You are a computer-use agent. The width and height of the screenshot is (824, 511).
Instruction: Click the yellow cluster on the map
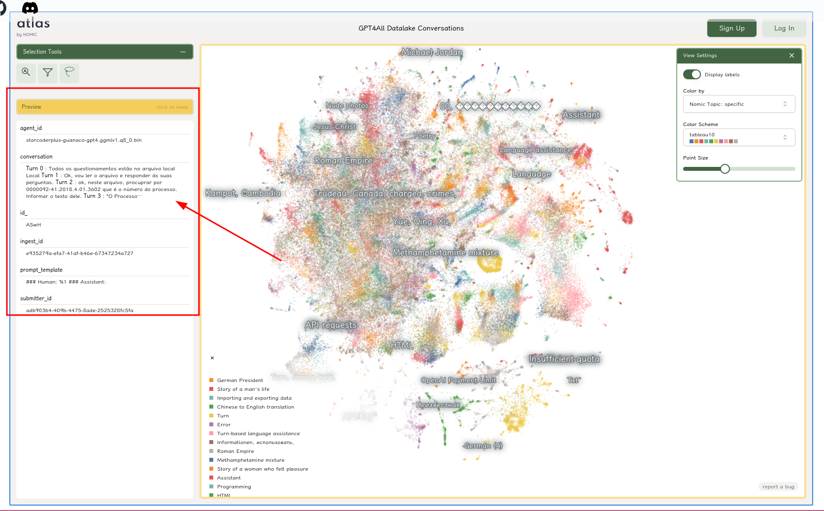(490, 262)
